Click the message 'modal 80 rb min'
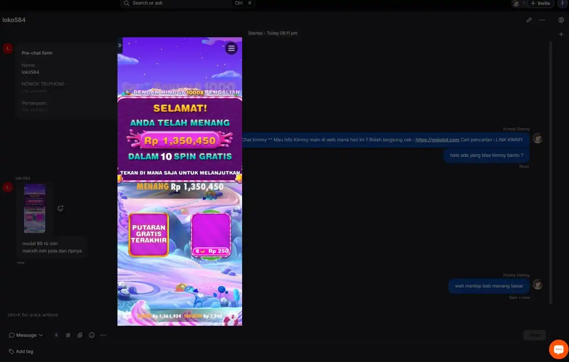This screenshot has width=569, height=362. pos(40,244)
